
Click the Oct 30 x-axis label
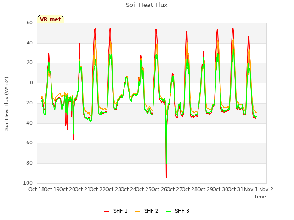tap(220, 189)
